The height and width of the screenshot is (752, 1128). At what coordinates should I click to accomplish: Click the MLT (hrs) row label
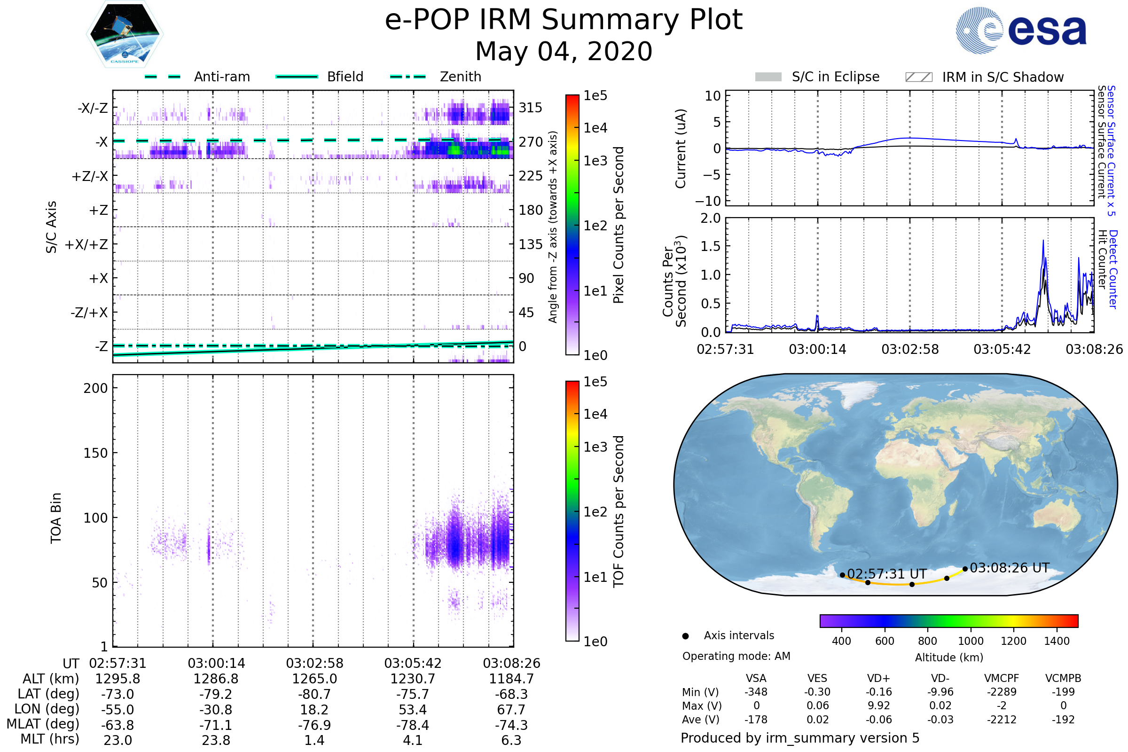(50, 739)
